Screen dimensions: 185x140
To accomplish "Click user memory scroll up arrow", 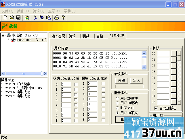I will pyautogui.click(x=144, y=54).
